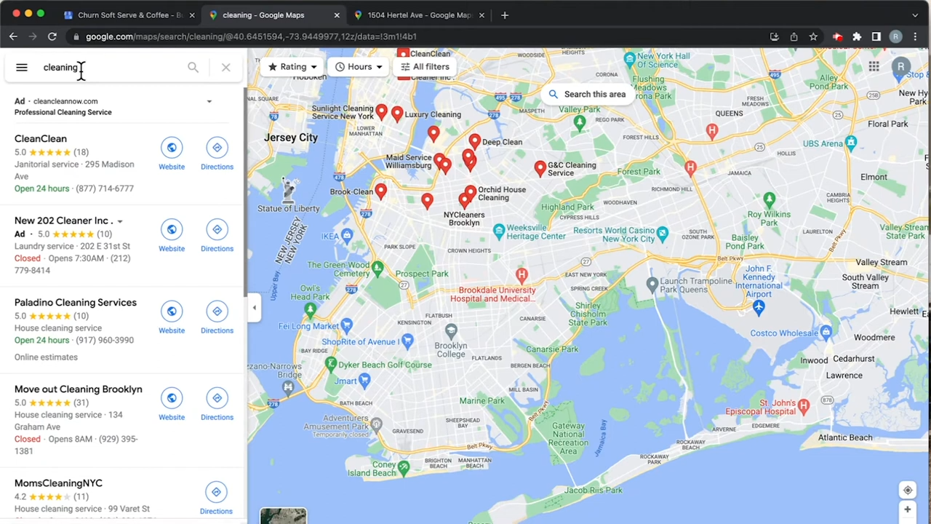The width and height of the screenshot is (931, 524).
Task: Open the Google Maps hamburger menu
Action: click(x=22, y=68)
